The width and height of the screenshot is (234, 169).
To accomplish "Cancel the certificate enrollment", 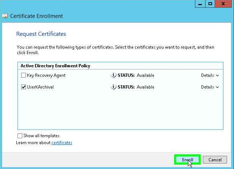I will click(215, 159).
